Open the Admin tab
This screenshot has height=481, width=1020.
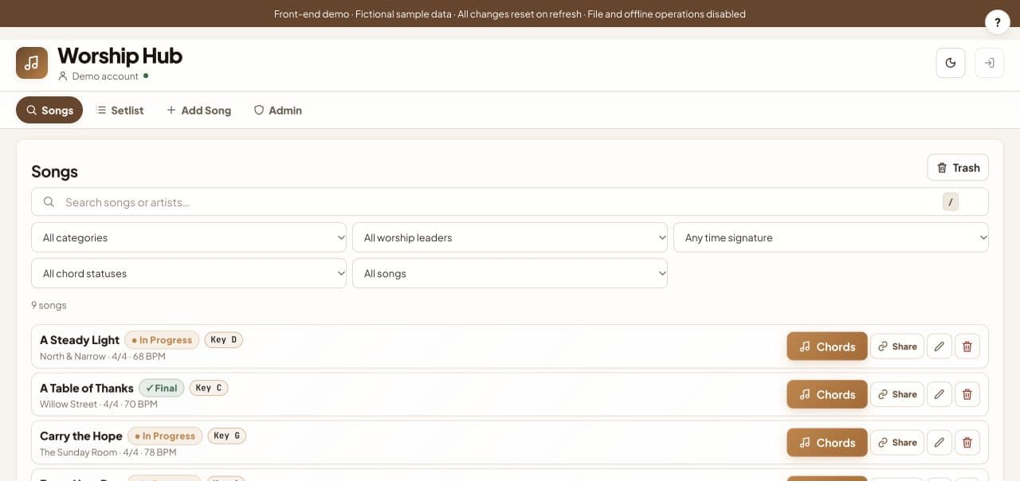coord(277,110)
